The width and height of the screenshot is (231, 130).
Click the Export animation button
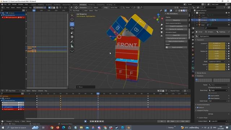176,47
